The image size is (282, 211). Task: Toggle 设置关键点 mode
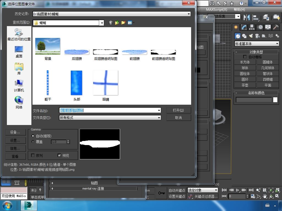click(x=177, y=196)
